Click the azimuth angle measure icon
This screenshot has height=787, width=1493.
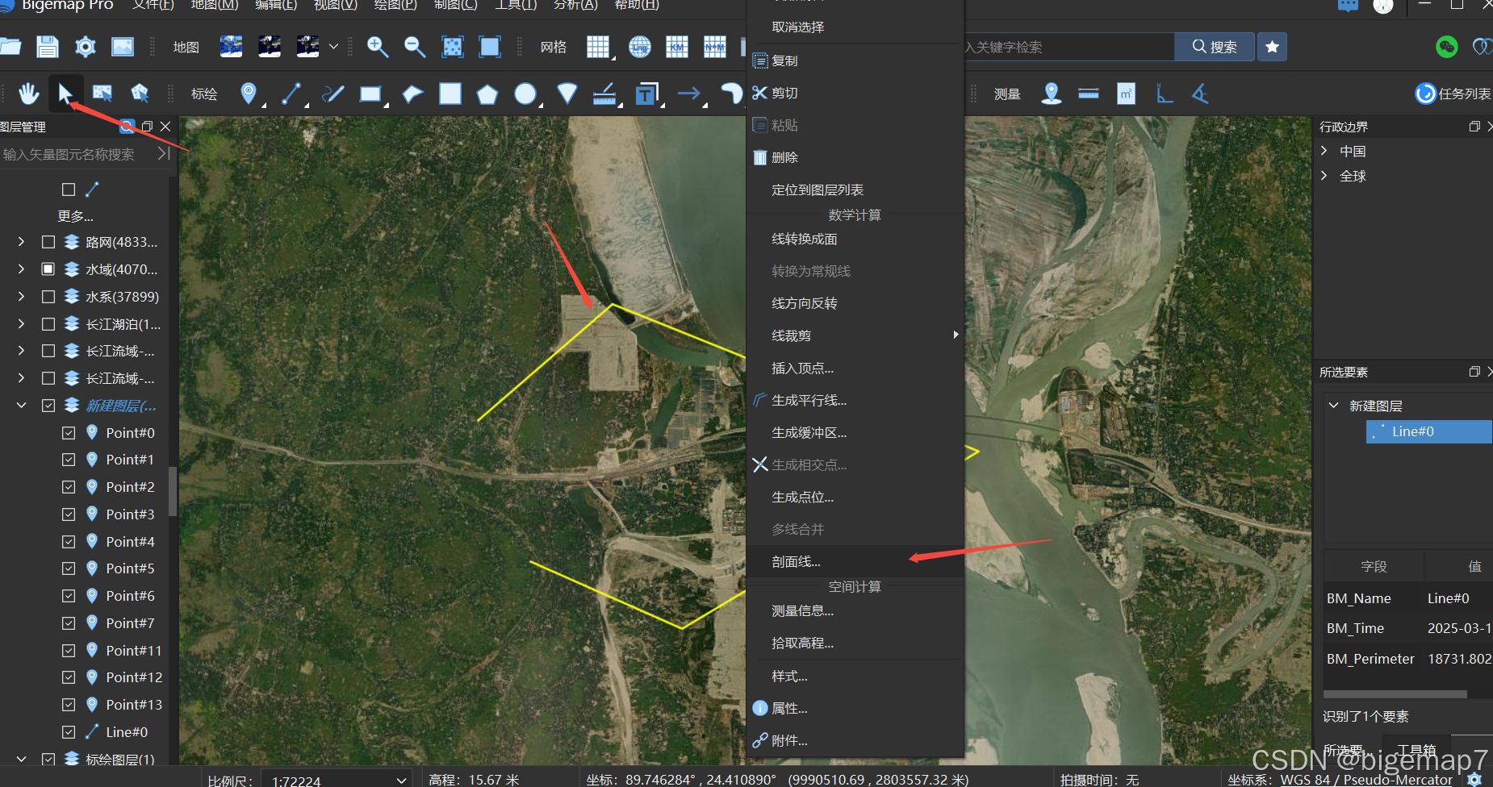pos(1201,94)
